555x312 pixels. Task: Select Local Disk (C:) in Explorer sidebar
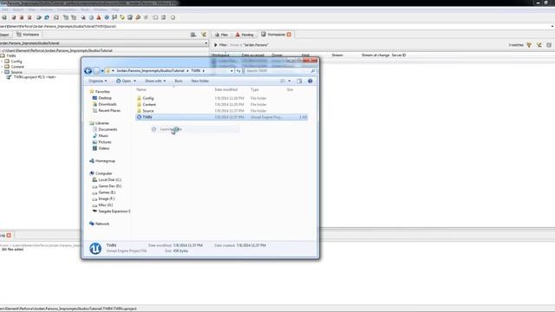click(107, 179)
